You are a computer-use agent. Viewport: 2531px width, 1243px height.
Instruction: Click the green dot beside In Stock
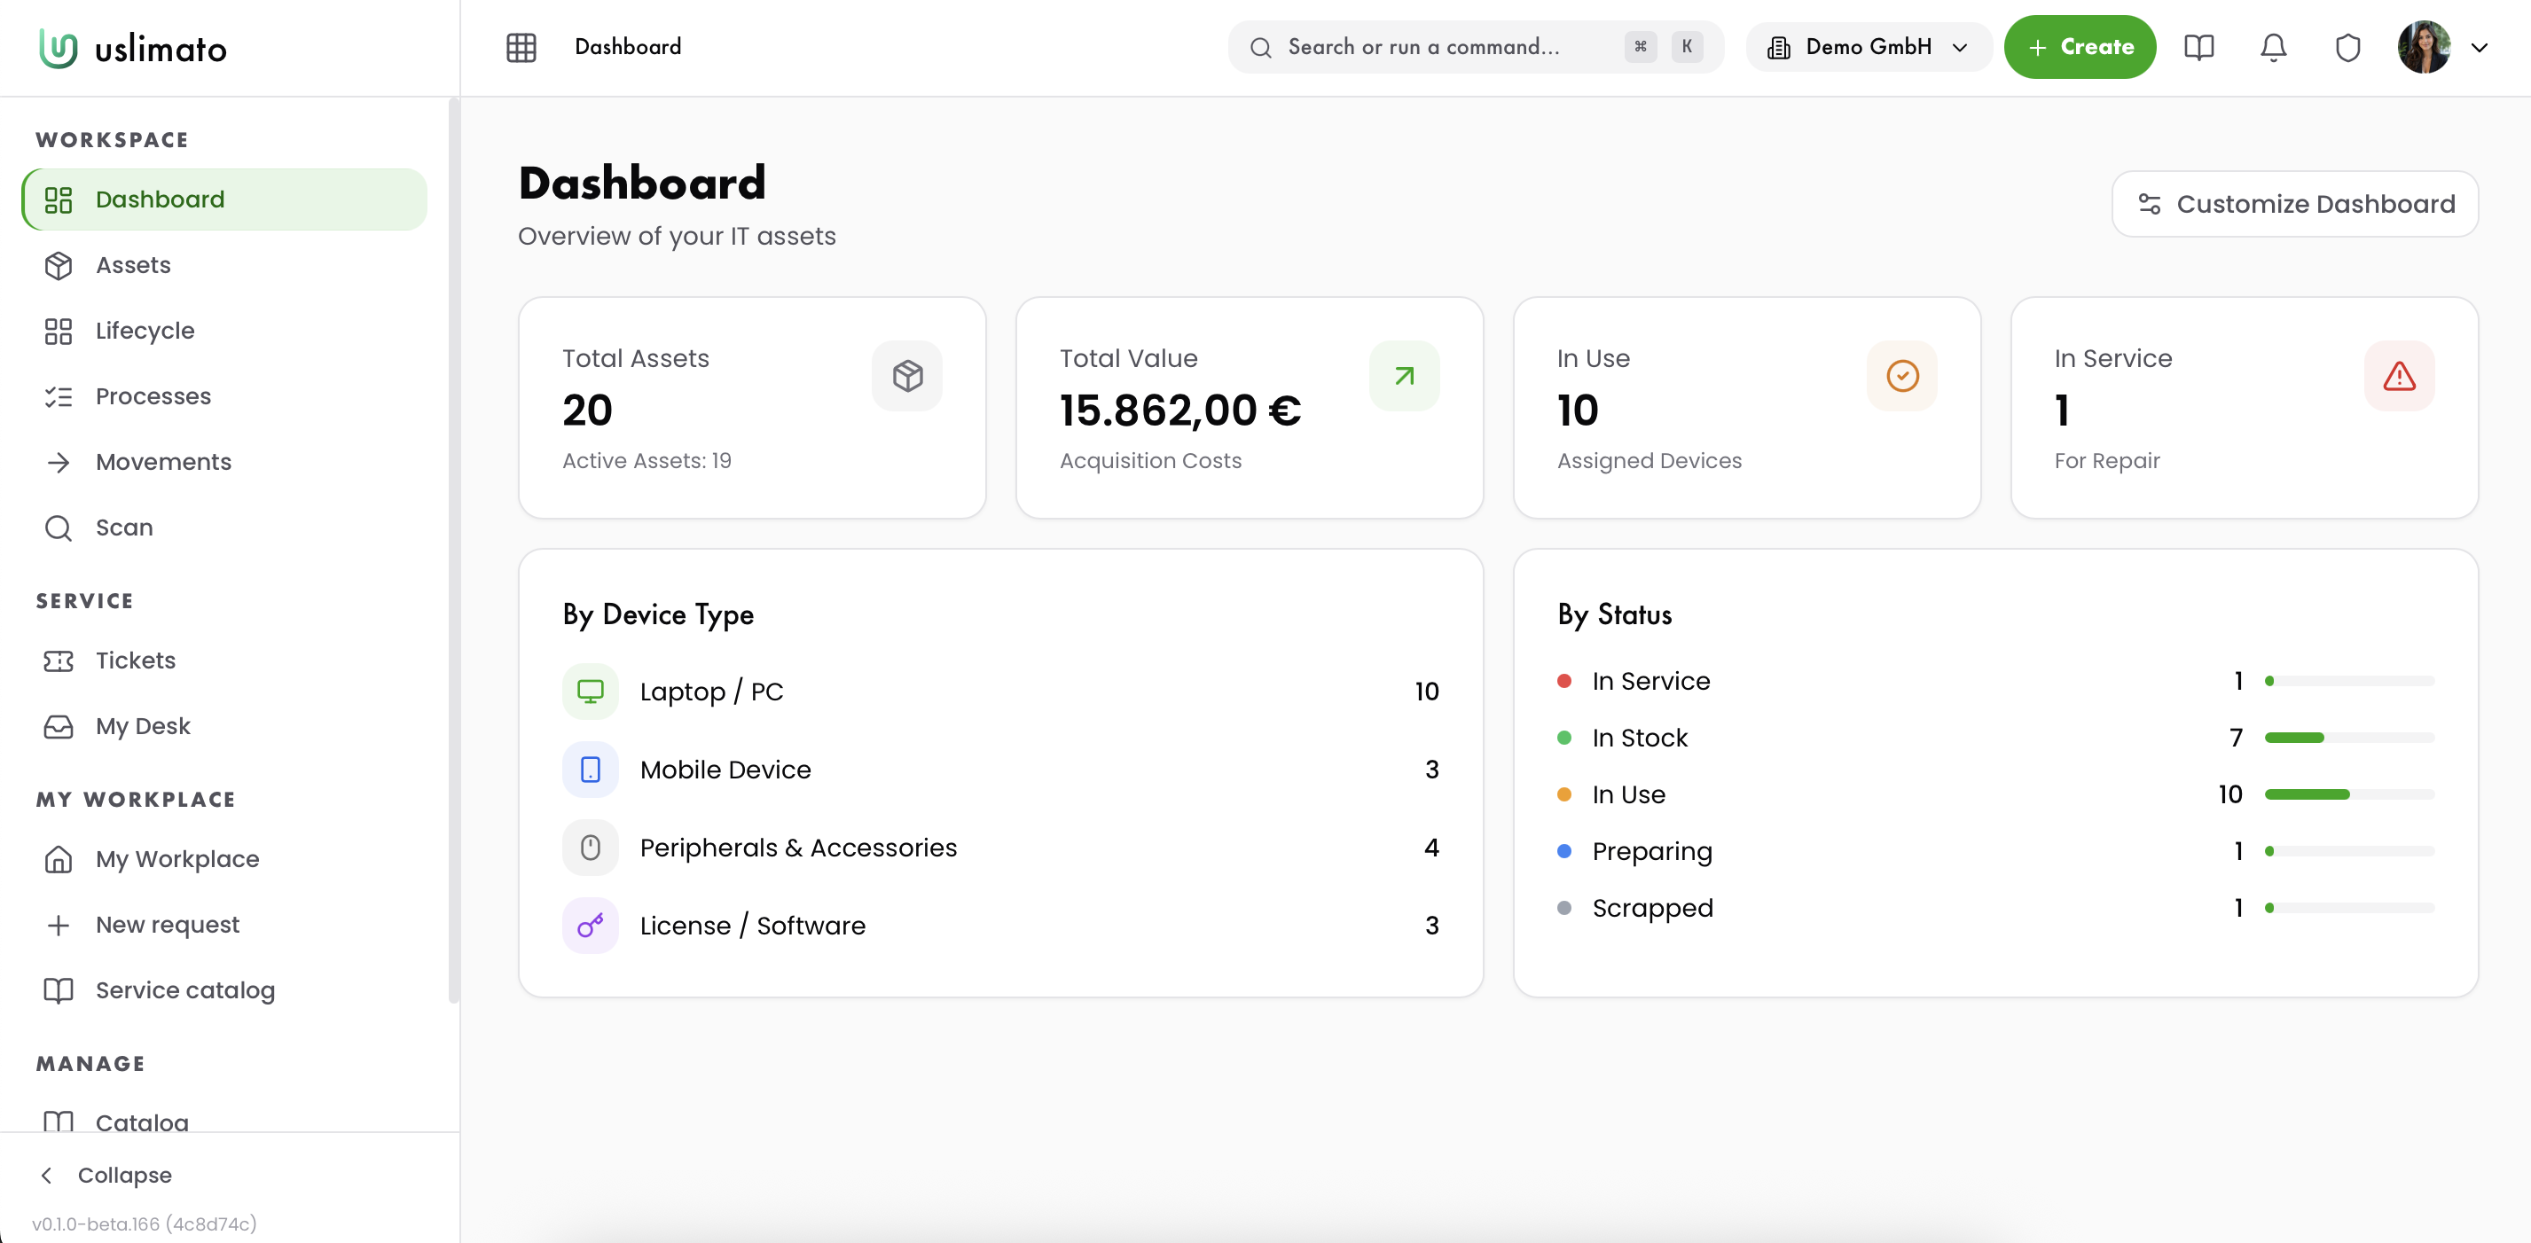pos(1564,738)
